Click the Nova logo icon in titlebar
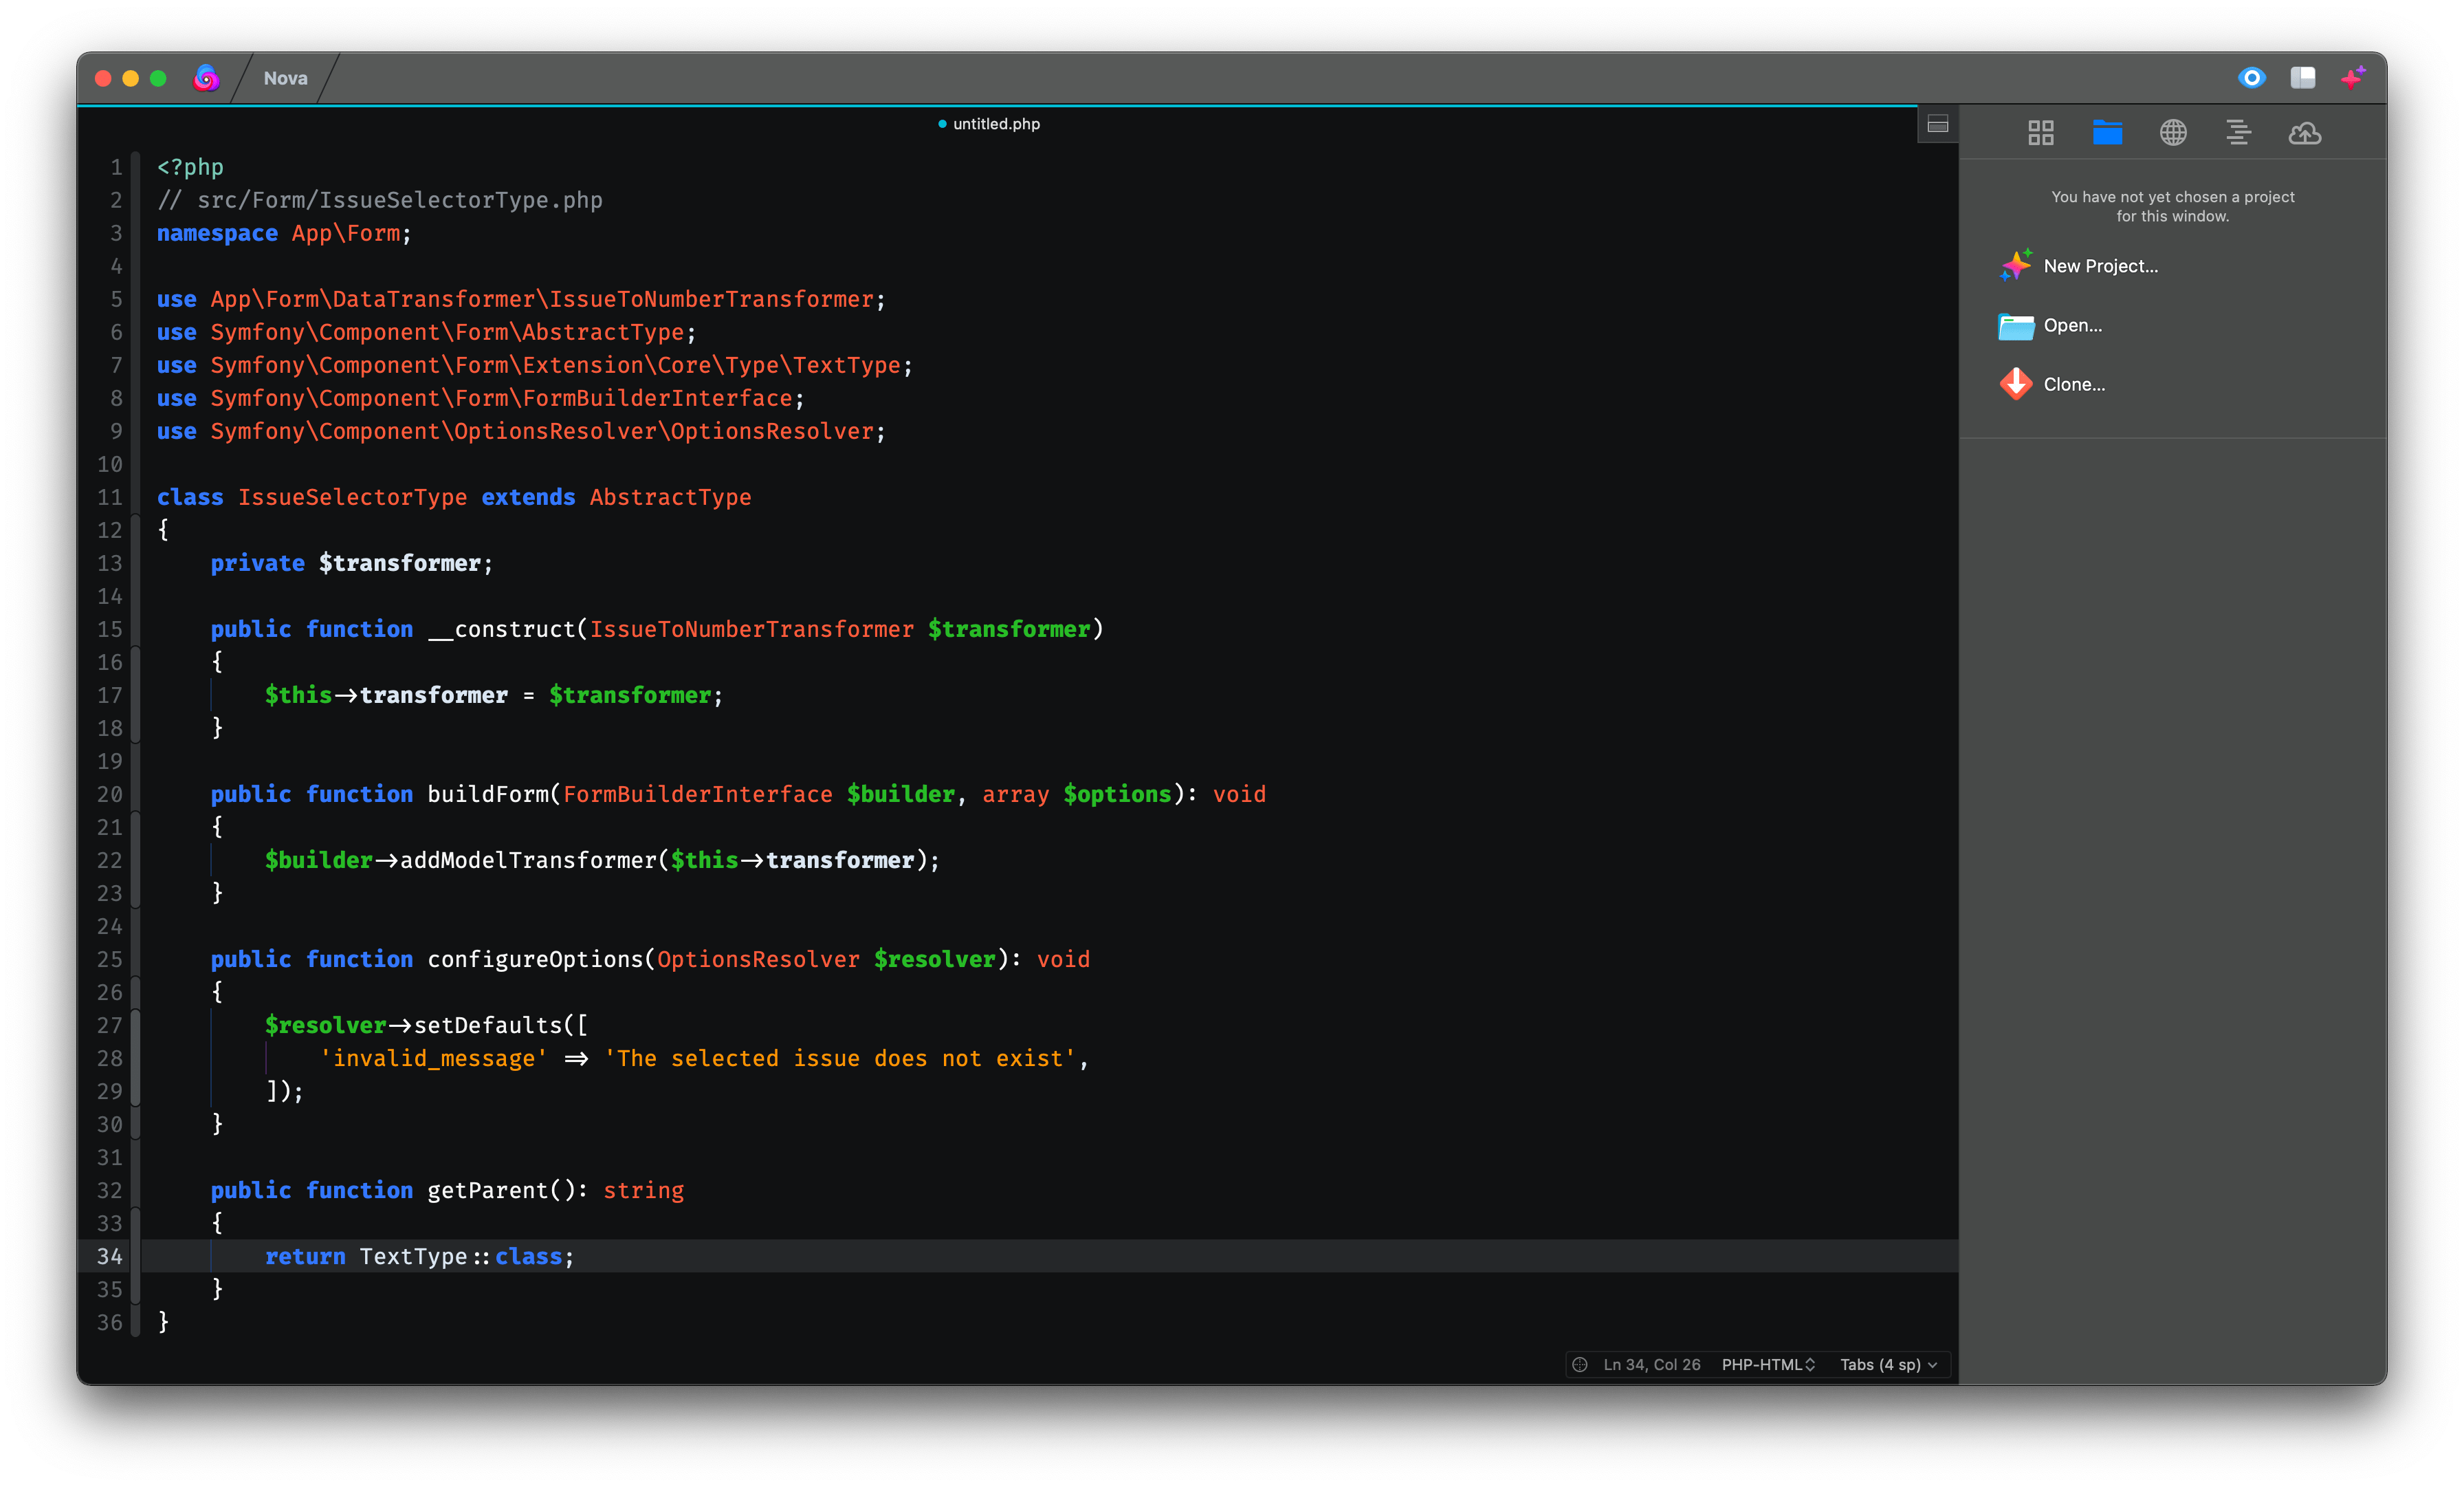The height and width of the screenshot is (1487, 2464). [x=206, y=78]
